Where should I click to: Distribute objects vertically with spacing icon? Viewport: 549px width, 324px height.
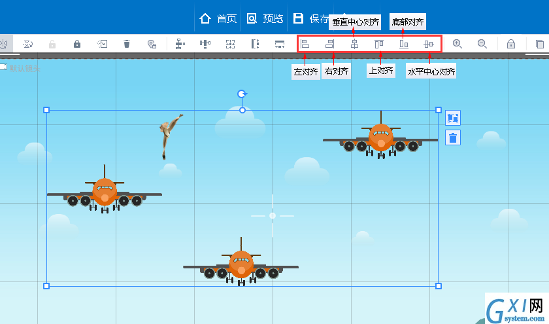[x=180, y=44]
